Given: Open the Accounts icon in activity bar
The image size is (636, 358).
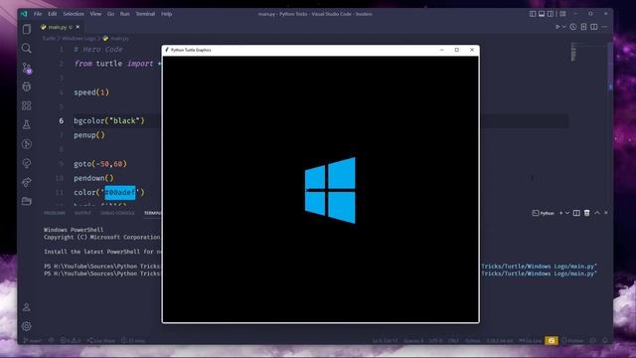Looking at the screenshot, I should [27, 307].
